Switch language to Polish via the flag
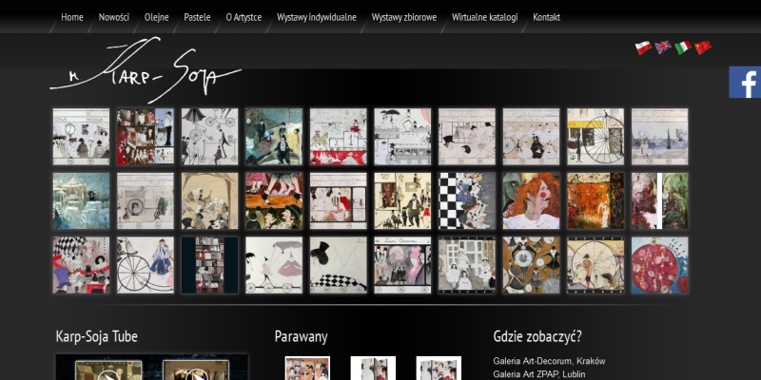The image size is (761, 380). [x=643, y=47]
